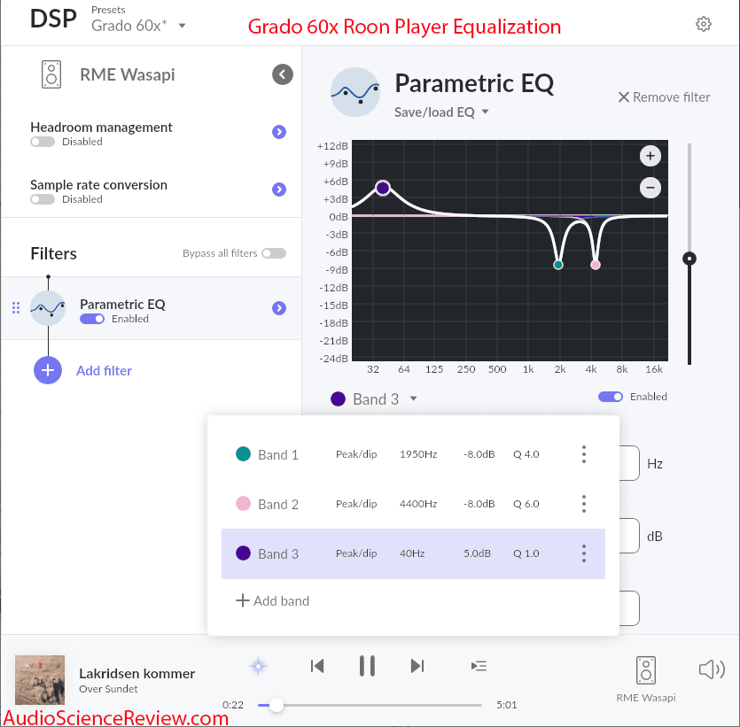Click Band 1 frequency value 1950Hz
The image size is (740, 727).
tap(418, 454)
